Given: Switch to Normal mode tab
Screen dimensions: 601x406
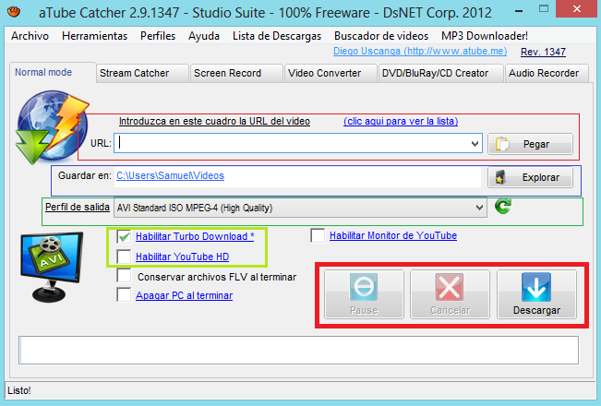Looking at the screenshot, I should (x=53, y=72).
